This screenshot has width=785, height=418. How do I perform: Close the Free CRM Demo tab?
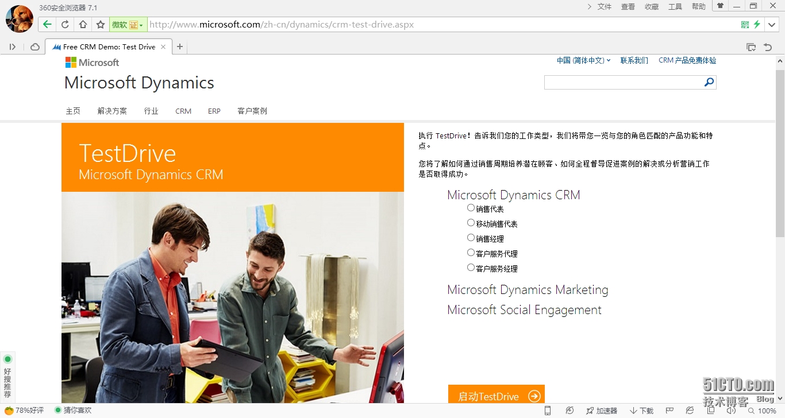163,47
